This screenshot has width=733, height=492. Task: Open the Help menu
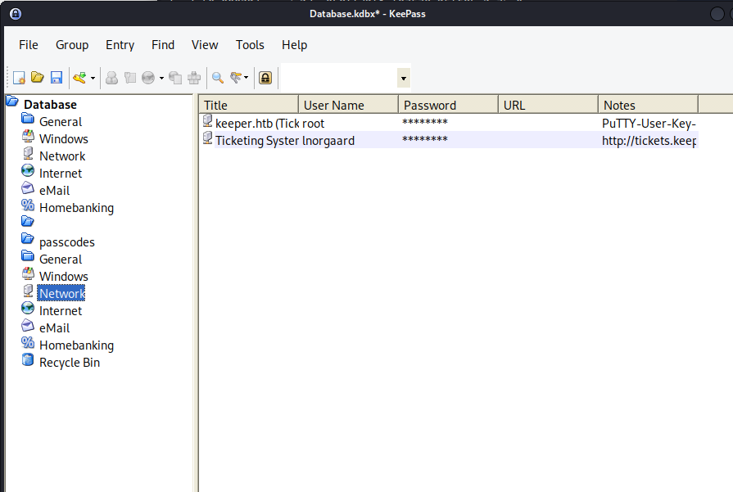click(x=295, y=45)
